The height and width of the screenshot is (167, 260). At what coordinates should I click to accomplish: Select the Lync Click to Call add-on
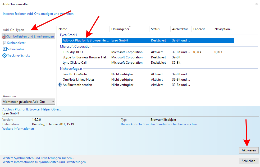pos(75,63)
